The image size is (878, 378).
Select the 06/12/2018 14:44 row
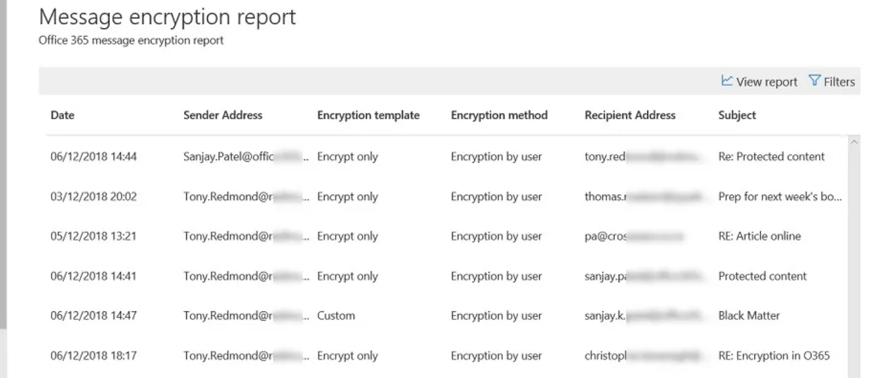click(x=447, y=157)
